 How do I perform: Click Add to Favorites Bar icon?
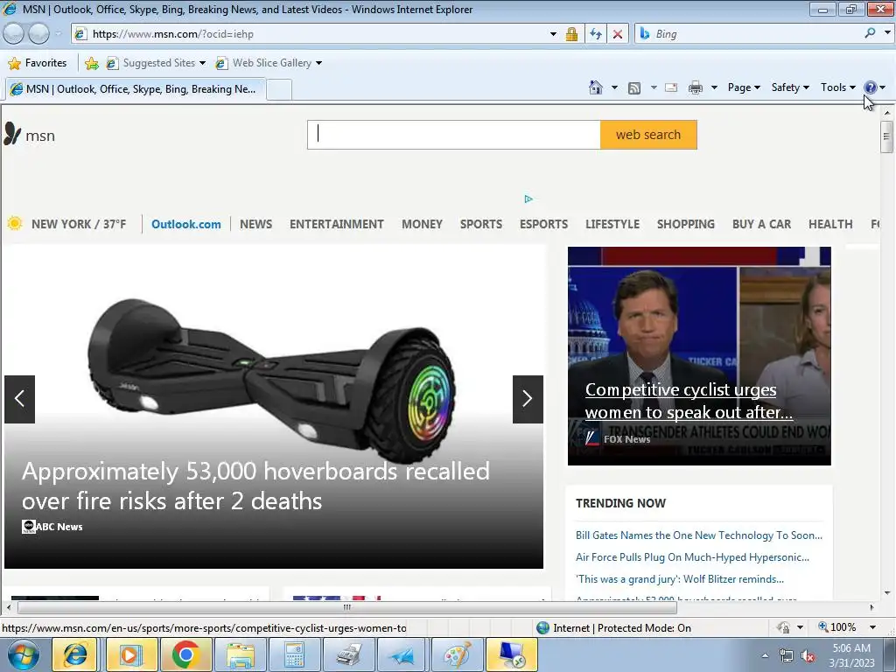(91, 63)
